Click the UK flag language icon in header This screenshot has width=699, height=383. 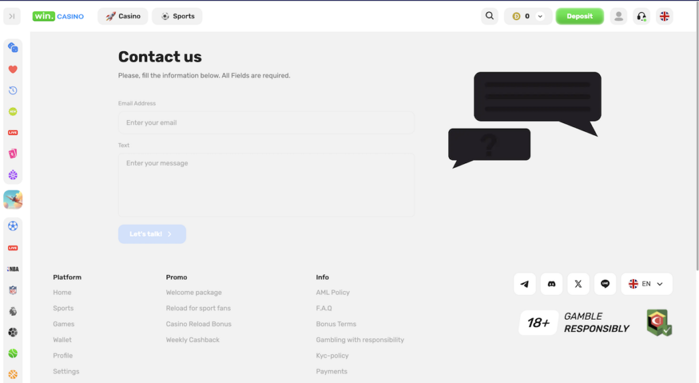coord(664,16)
